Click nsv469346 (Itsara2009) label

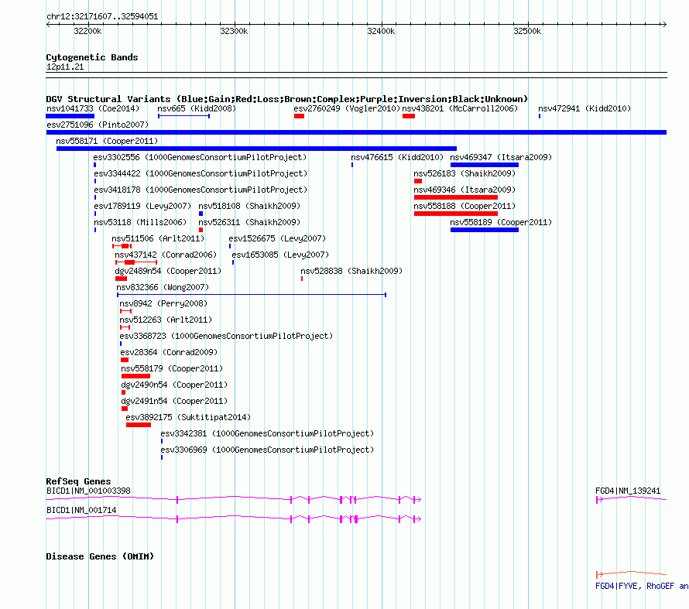point(464,190)
